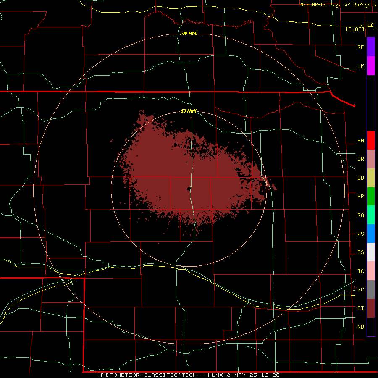Viewport: 378px width, 378px height.
Task: Select the RA legend label
Action: point(360,215)
